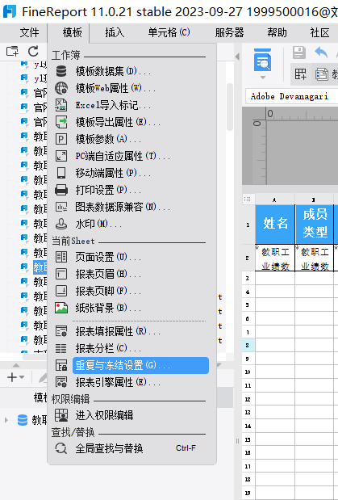Open 模板参数 menu entry
This screenshot has height=500, width=338.
point(108,139)
